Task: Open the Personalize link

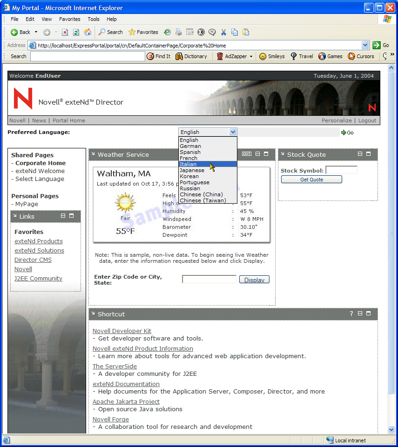Action: coord(337,120)
